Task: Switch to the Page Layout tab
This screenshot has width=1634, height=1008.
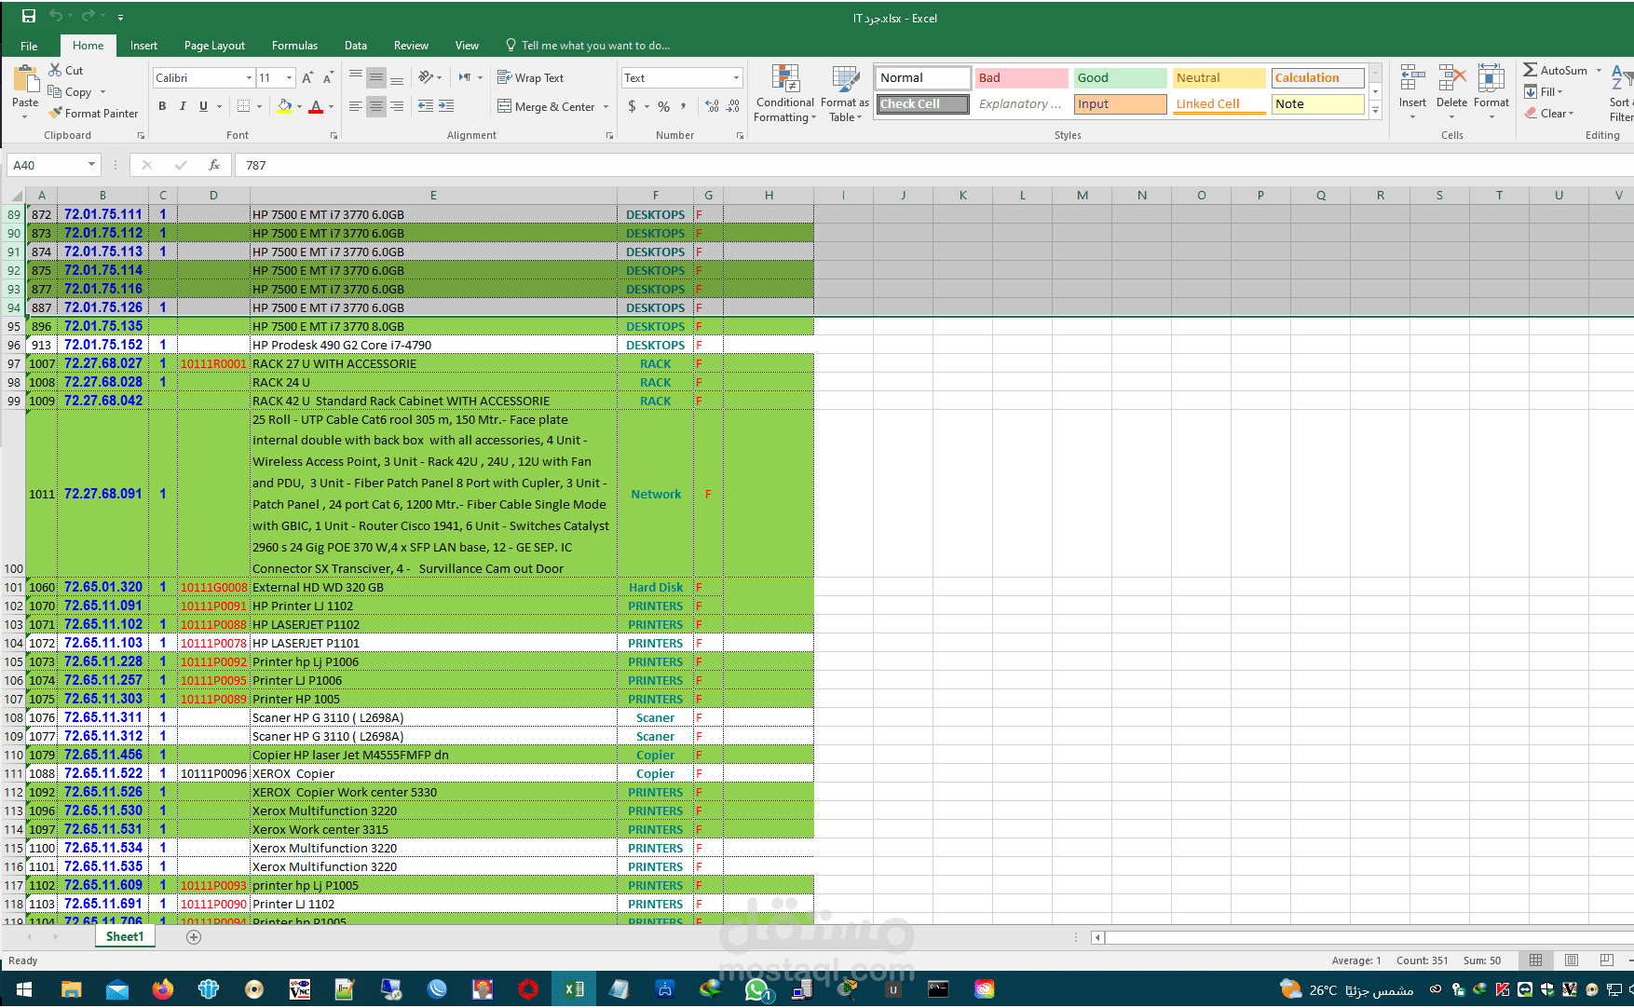Action: 214,46
